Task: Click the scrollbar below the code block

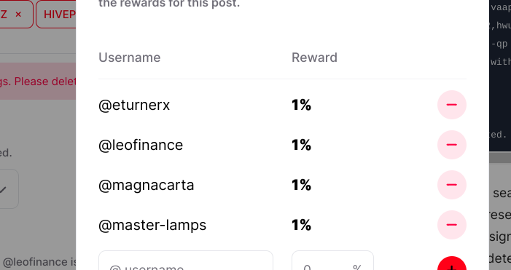Action: [x=500, y=157]
